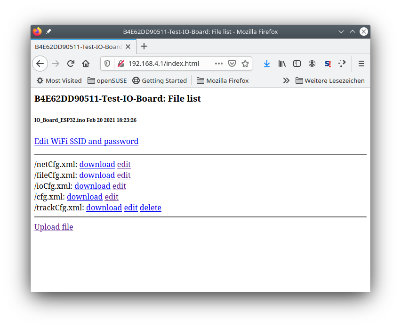Open the hamburger application menu

point(361,64)
